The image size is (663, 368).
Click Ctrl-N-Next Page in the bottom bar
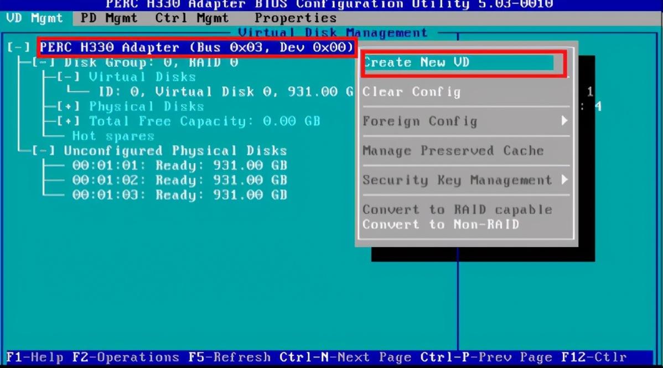[345, 358]
